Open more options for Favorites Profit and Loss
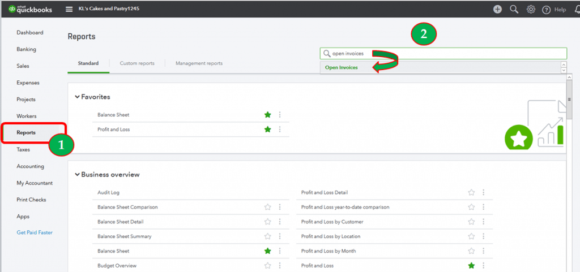This screenshot has width=580, height=272. point(280,129)
